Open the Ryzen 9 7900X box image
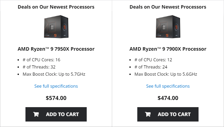Screen dimensions: 224x127 click(x=168, y=27)
